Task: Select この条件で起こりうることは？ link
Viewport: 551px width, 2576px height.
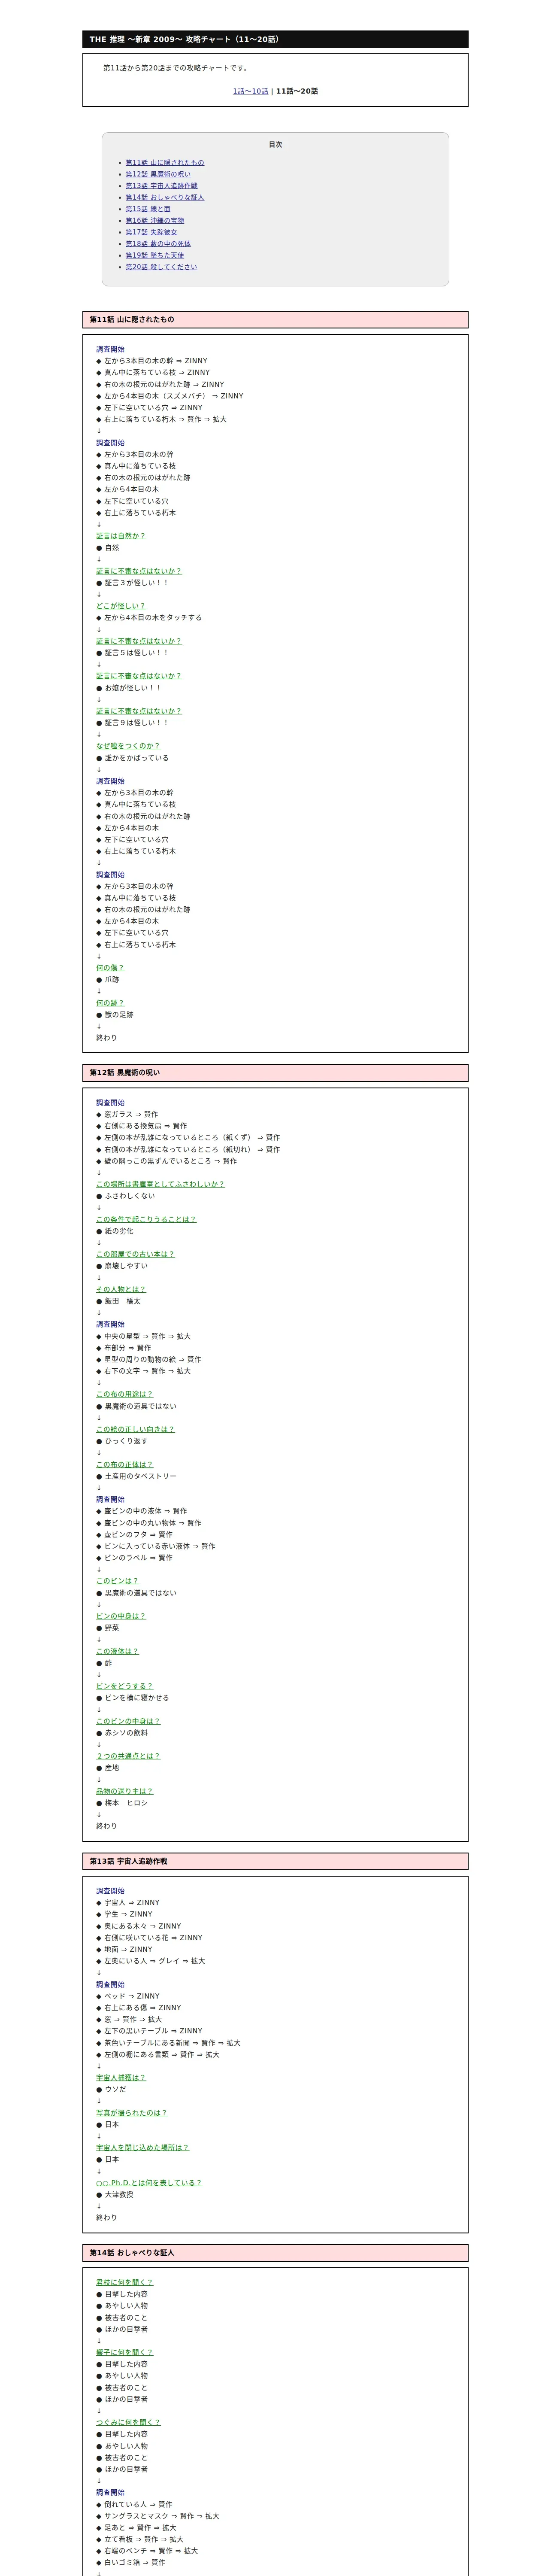Action: click(146, 1219)
